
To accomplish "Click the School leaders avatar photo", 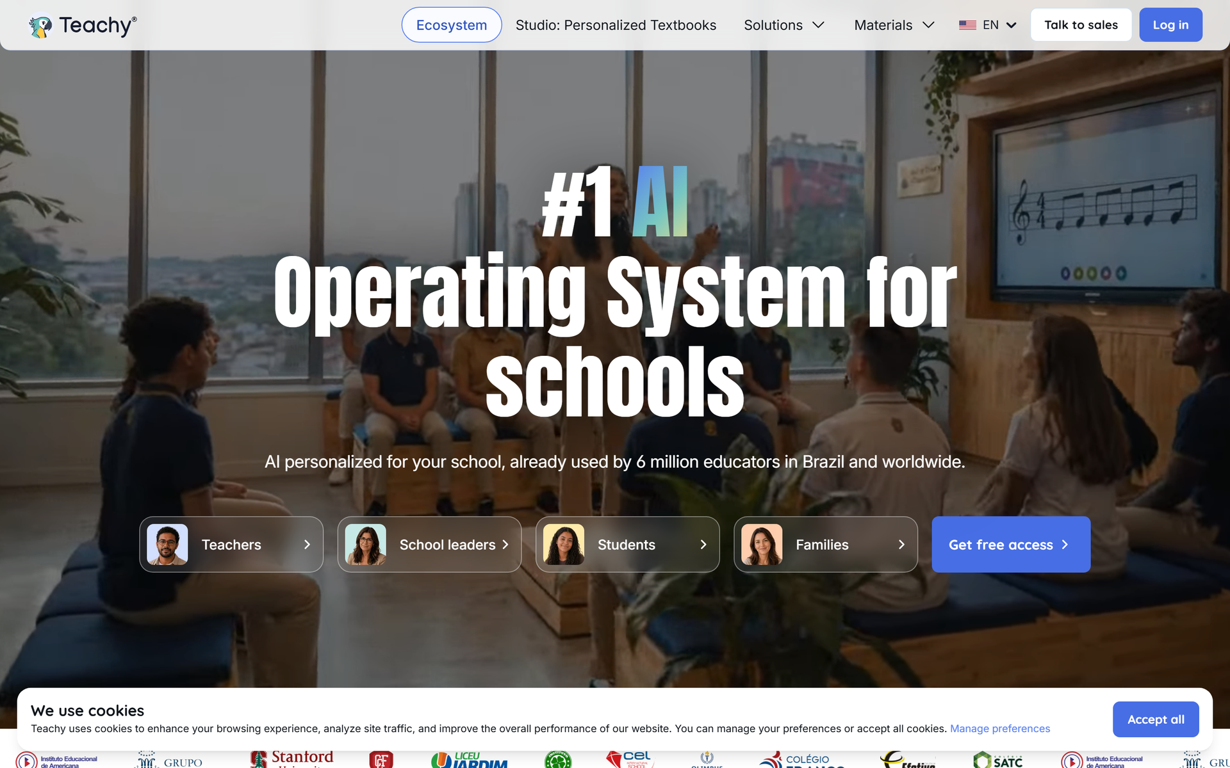I will click(365, 545).
